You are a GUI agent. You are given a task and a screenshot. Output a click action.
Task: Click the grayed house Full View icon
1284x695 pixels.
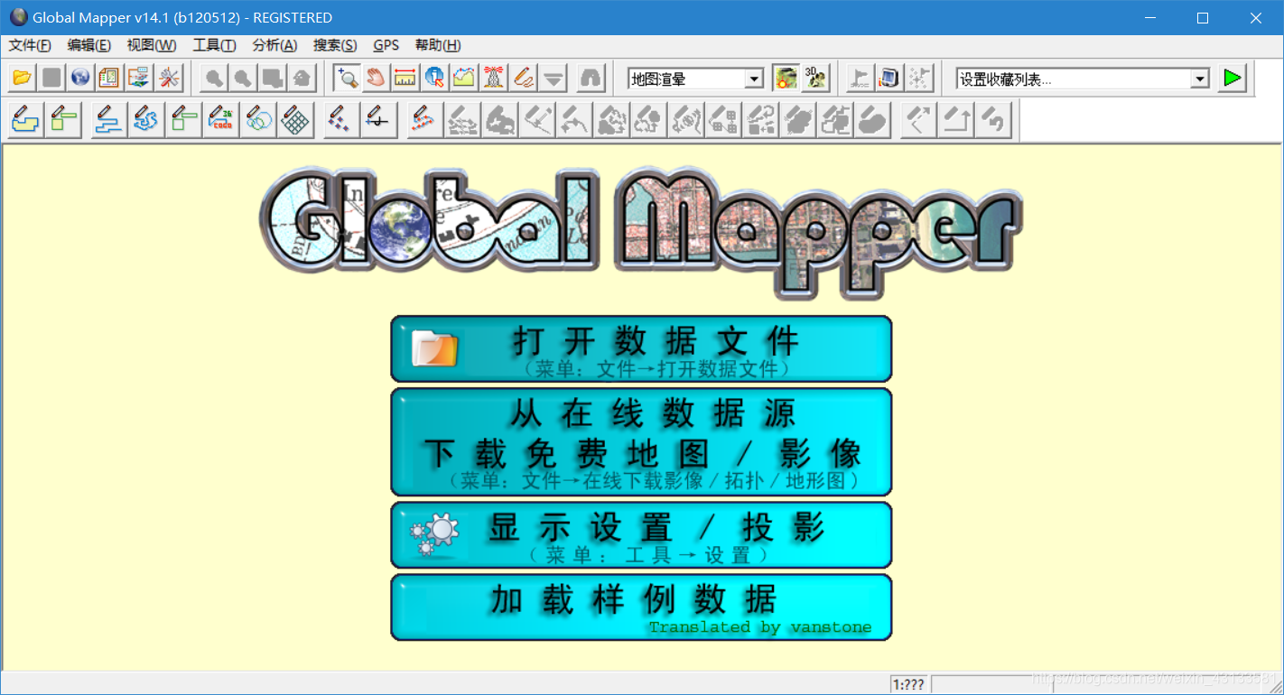[x=302, y=78]
